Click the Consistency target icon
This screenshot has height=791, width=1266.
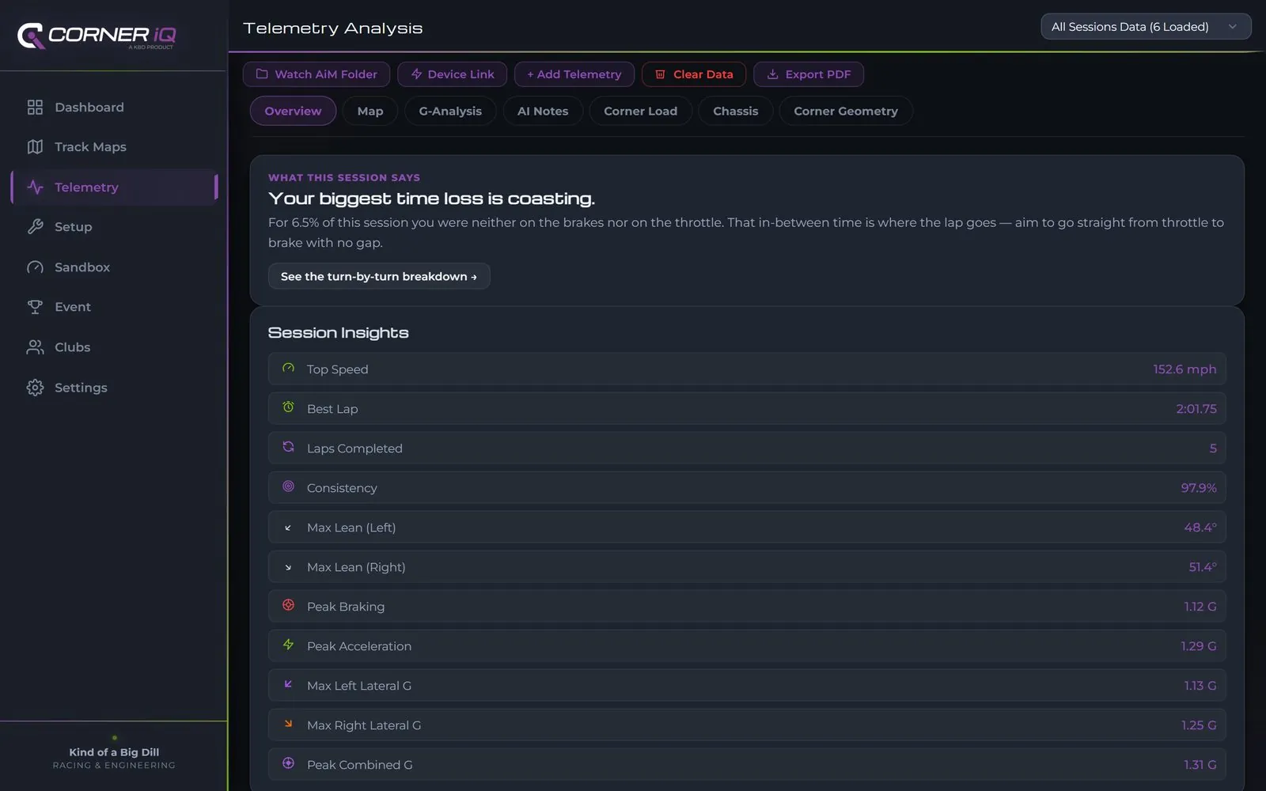click(288, 486)
